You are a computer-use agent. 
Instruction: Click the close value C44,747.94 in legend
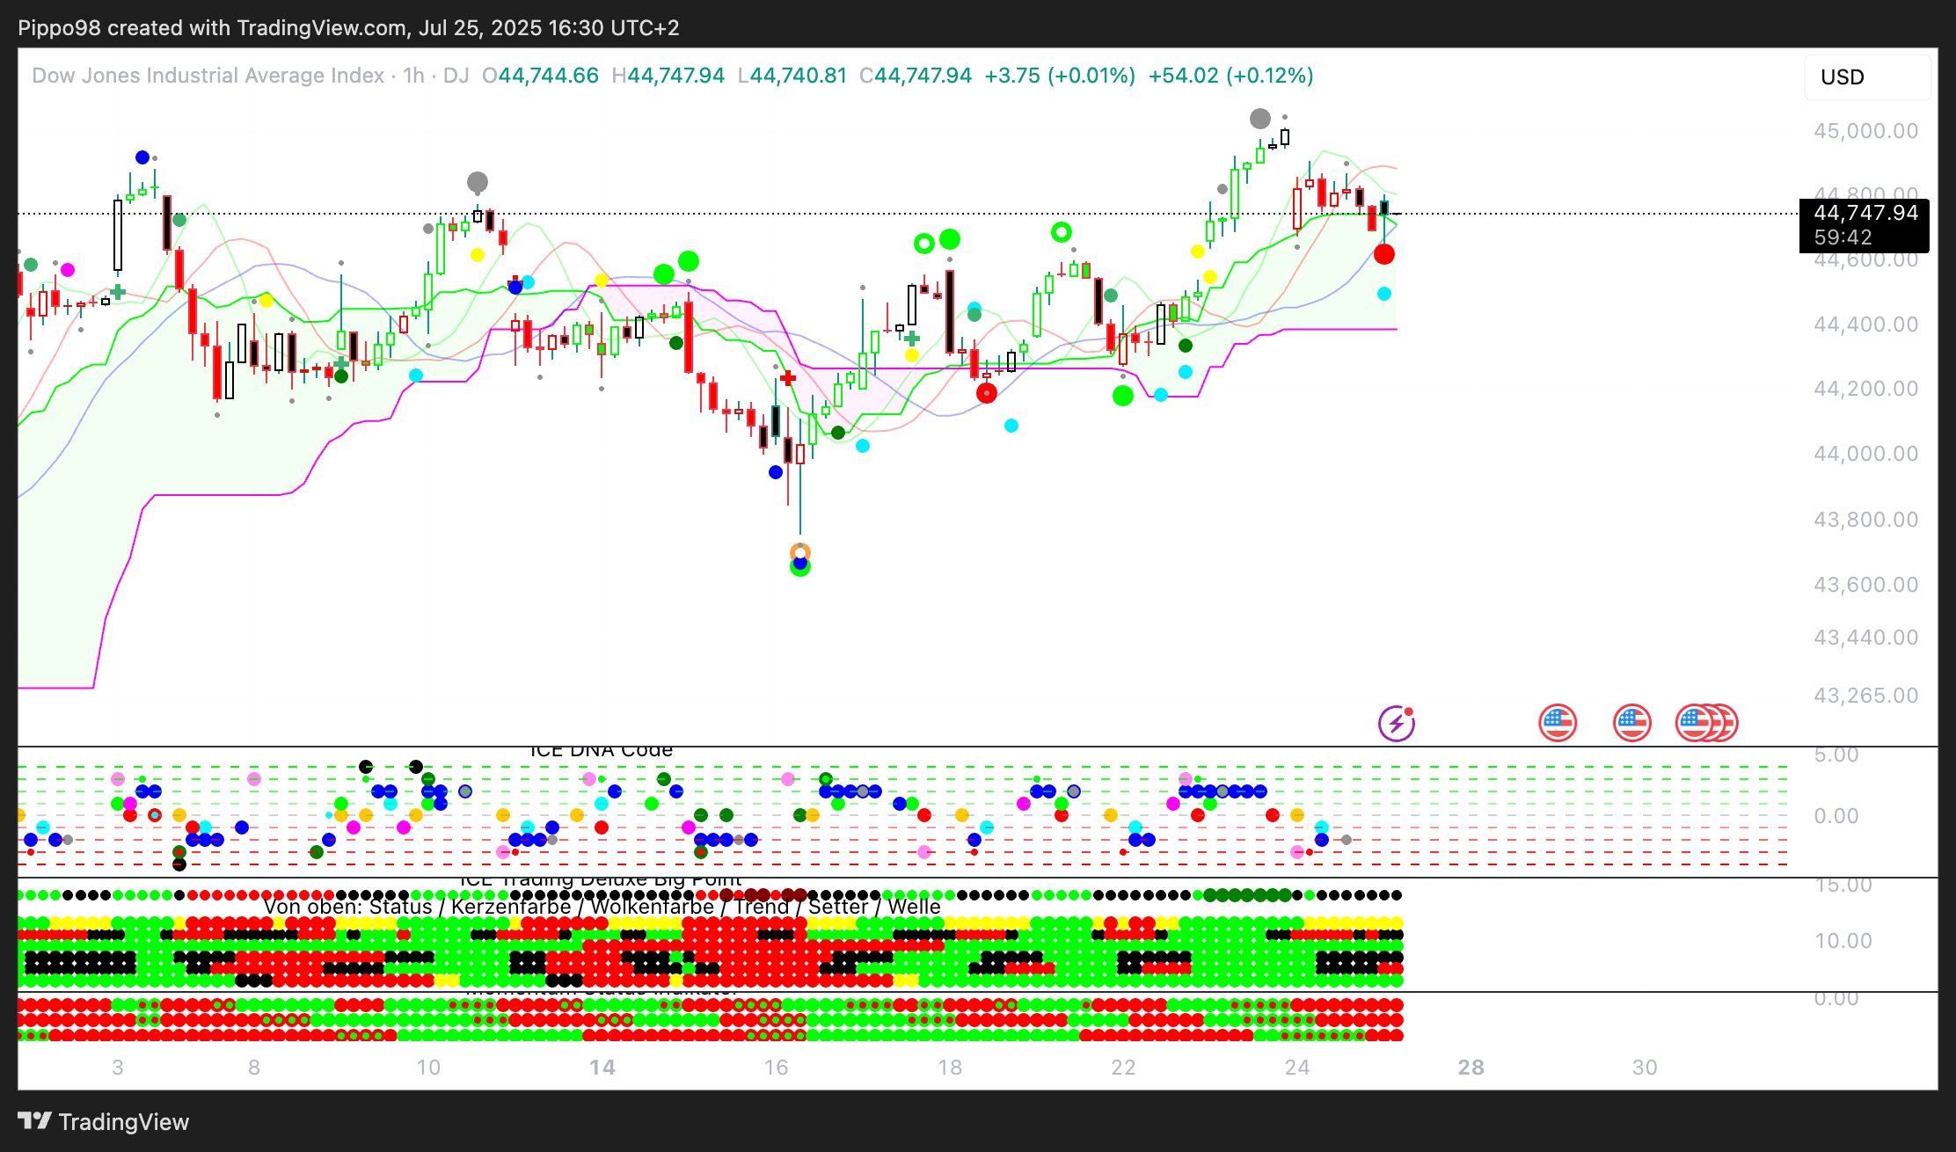(x=916, y=76)
